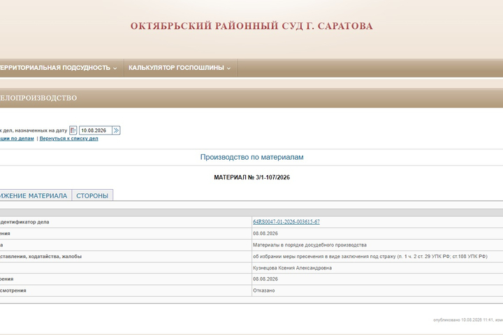Image resolution: width=503 pixels, height=335 pixels.
Task: Click the опубликовано 10.08.2026 footer note
Action: tap(468, 320)
